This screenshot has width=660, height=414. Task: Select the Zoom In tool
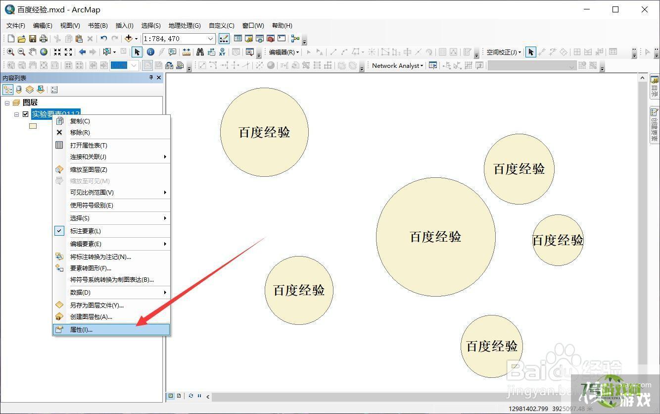10,52
